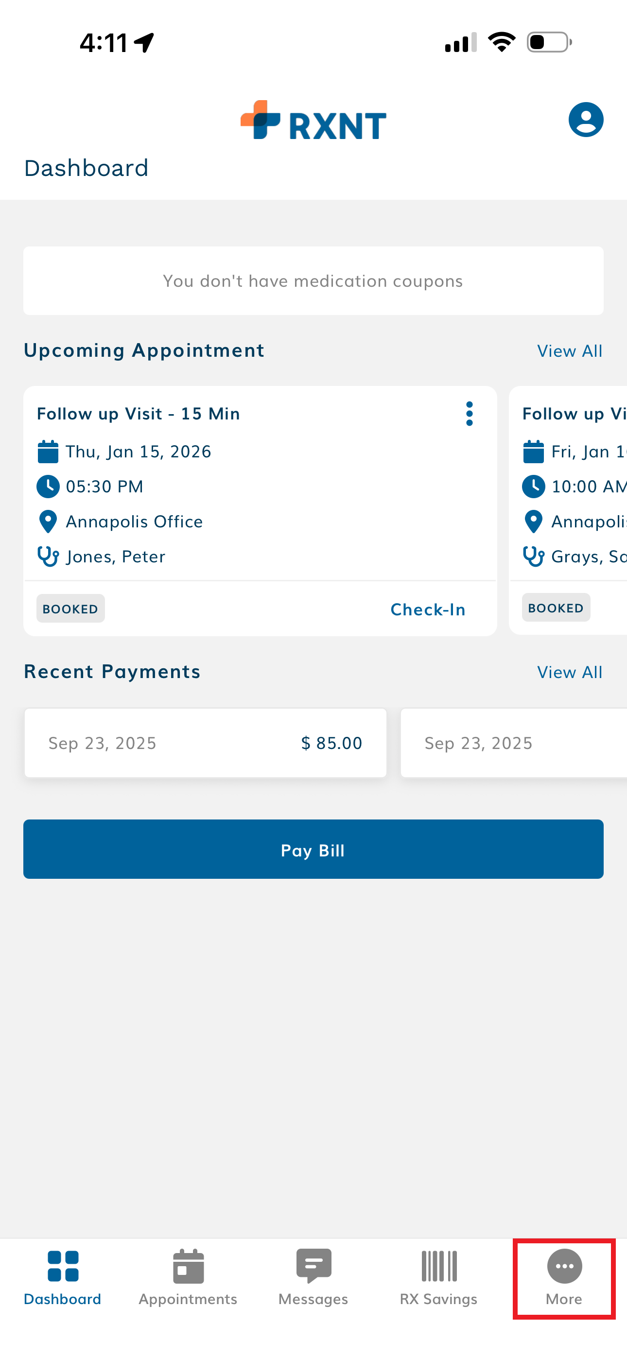View All upcoming appointments
This screenshot has height=1359, width=627.
point(570,351)
